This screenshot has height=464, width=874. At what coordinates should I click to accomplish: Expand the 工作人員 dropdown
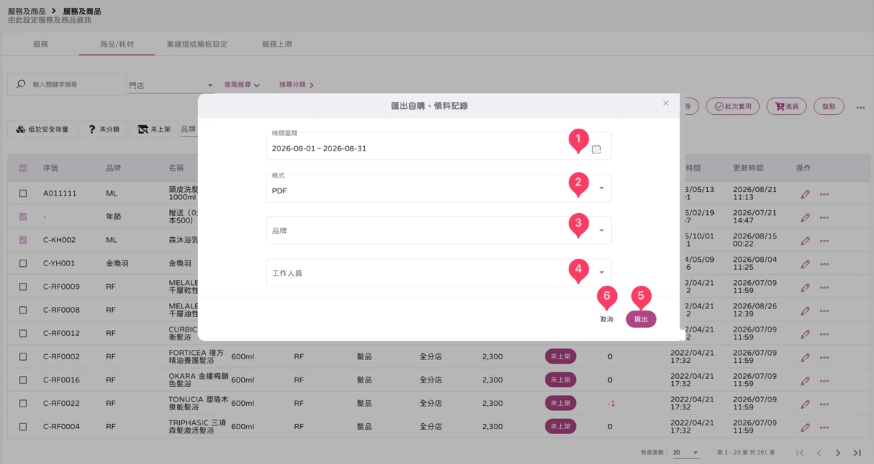438,273
